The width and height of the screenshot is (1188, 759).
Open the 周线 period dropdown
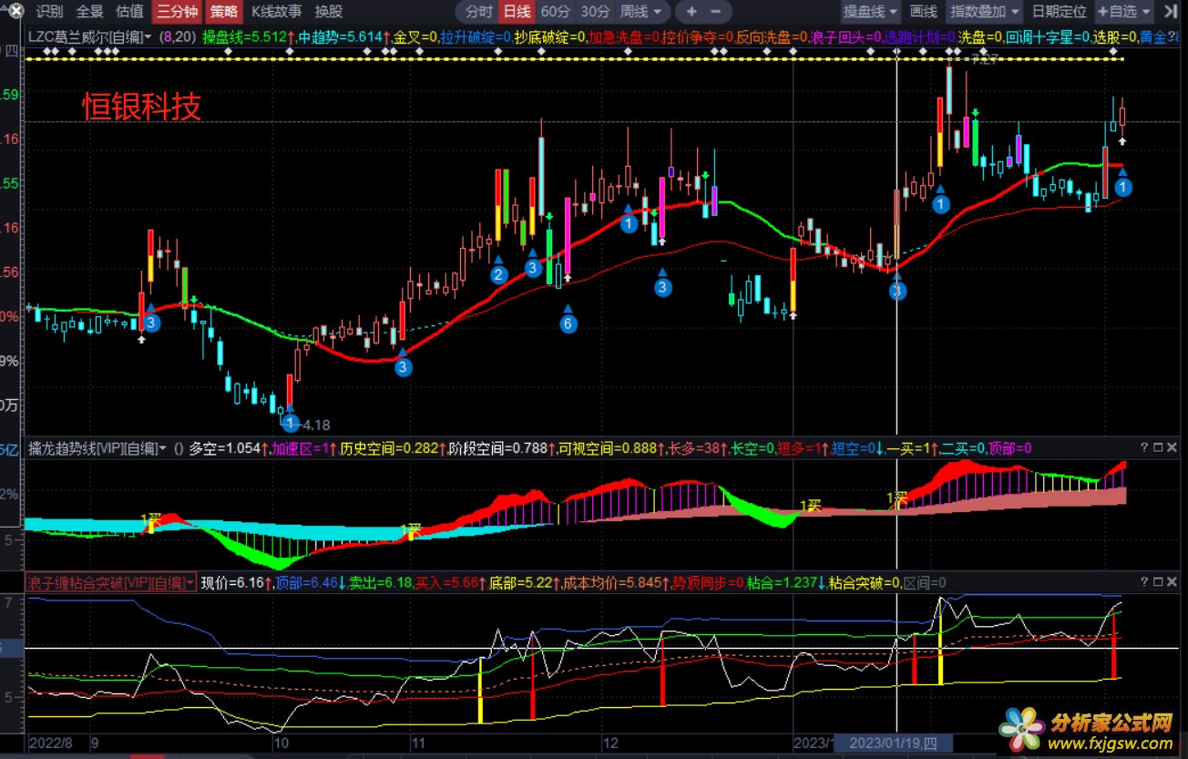pos(642,12)
